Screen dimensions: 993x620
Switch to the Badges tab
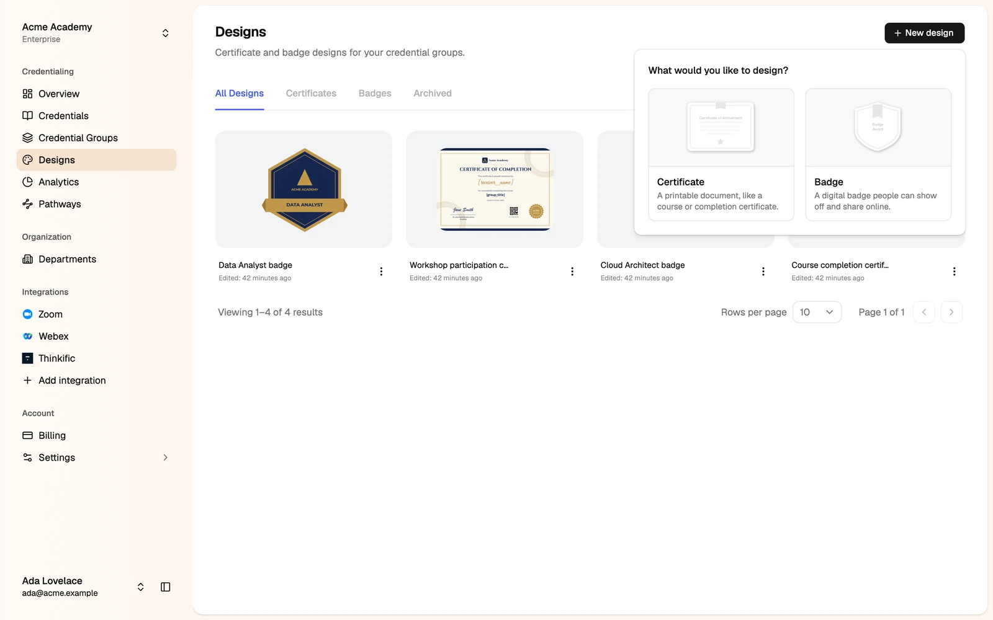click(x=375, y=94)
